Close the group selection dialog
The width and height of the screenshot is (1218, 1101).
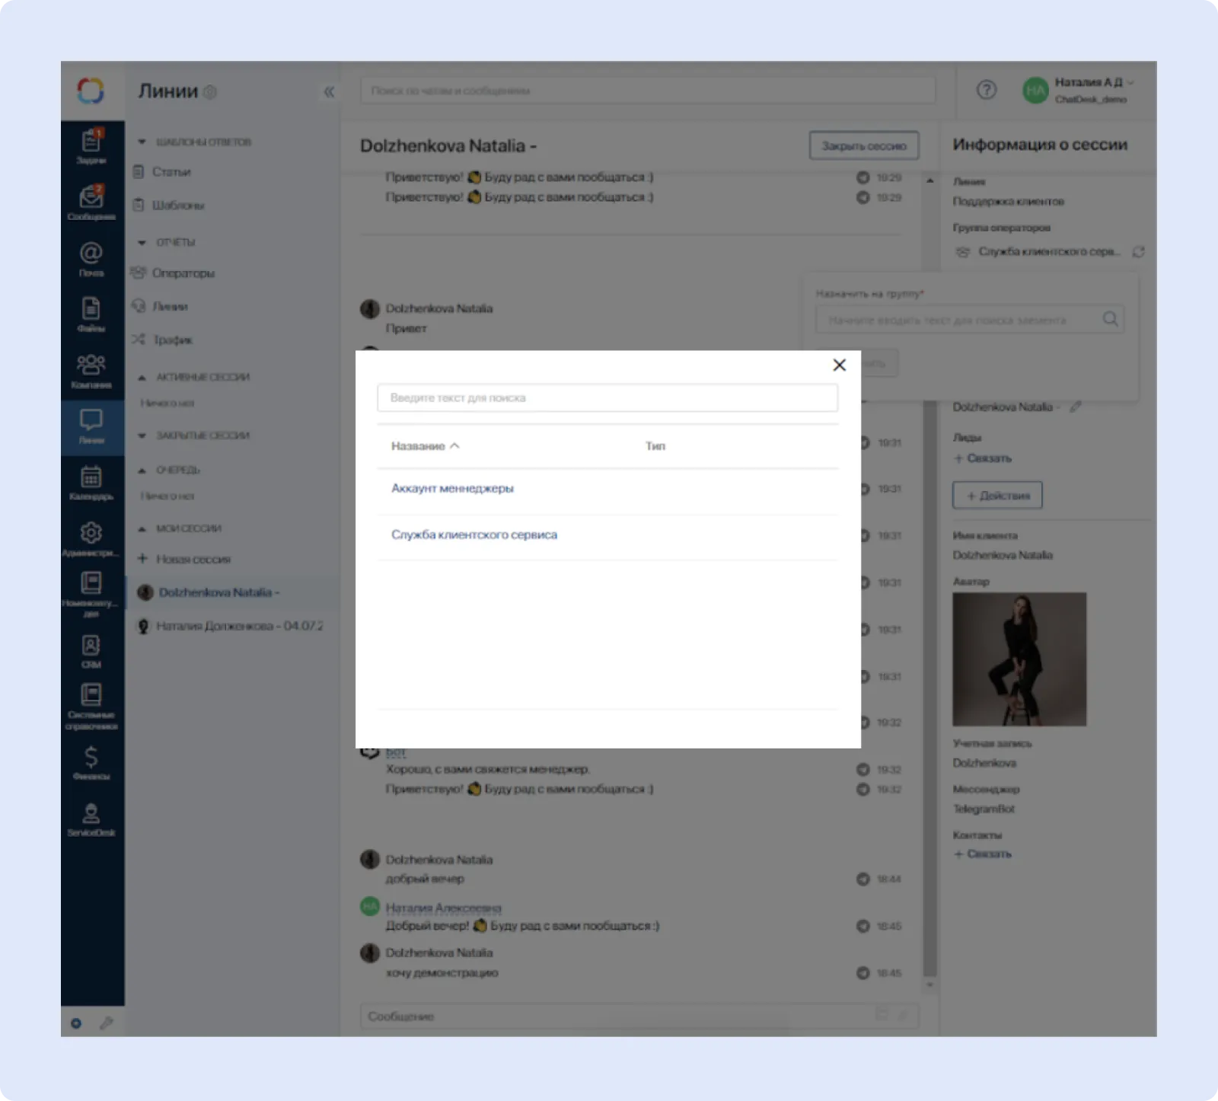pos(839,365)
